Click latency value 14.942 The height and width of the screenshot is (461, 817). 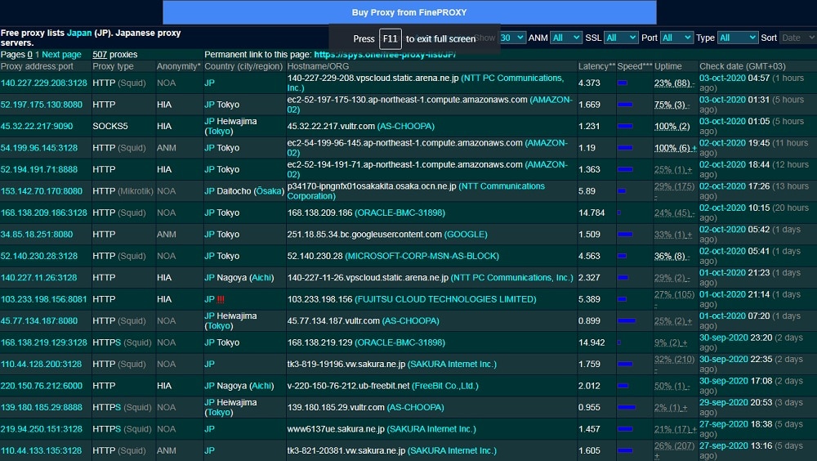click(x=592, y=342)
